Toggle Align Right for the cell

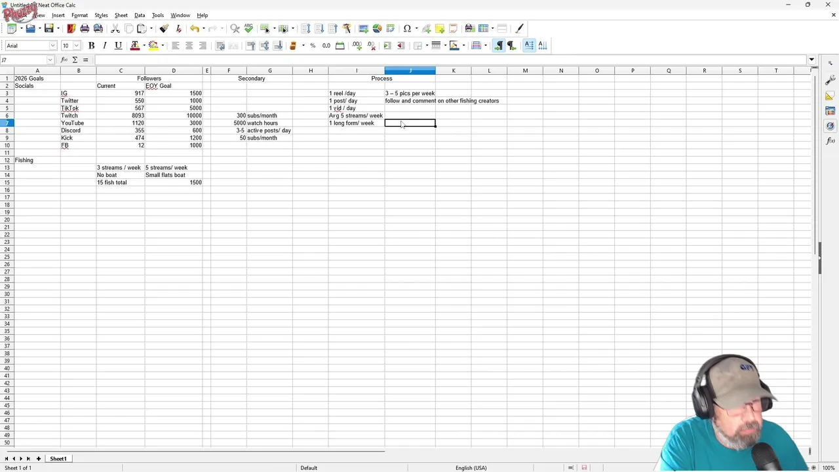(203, 45)
